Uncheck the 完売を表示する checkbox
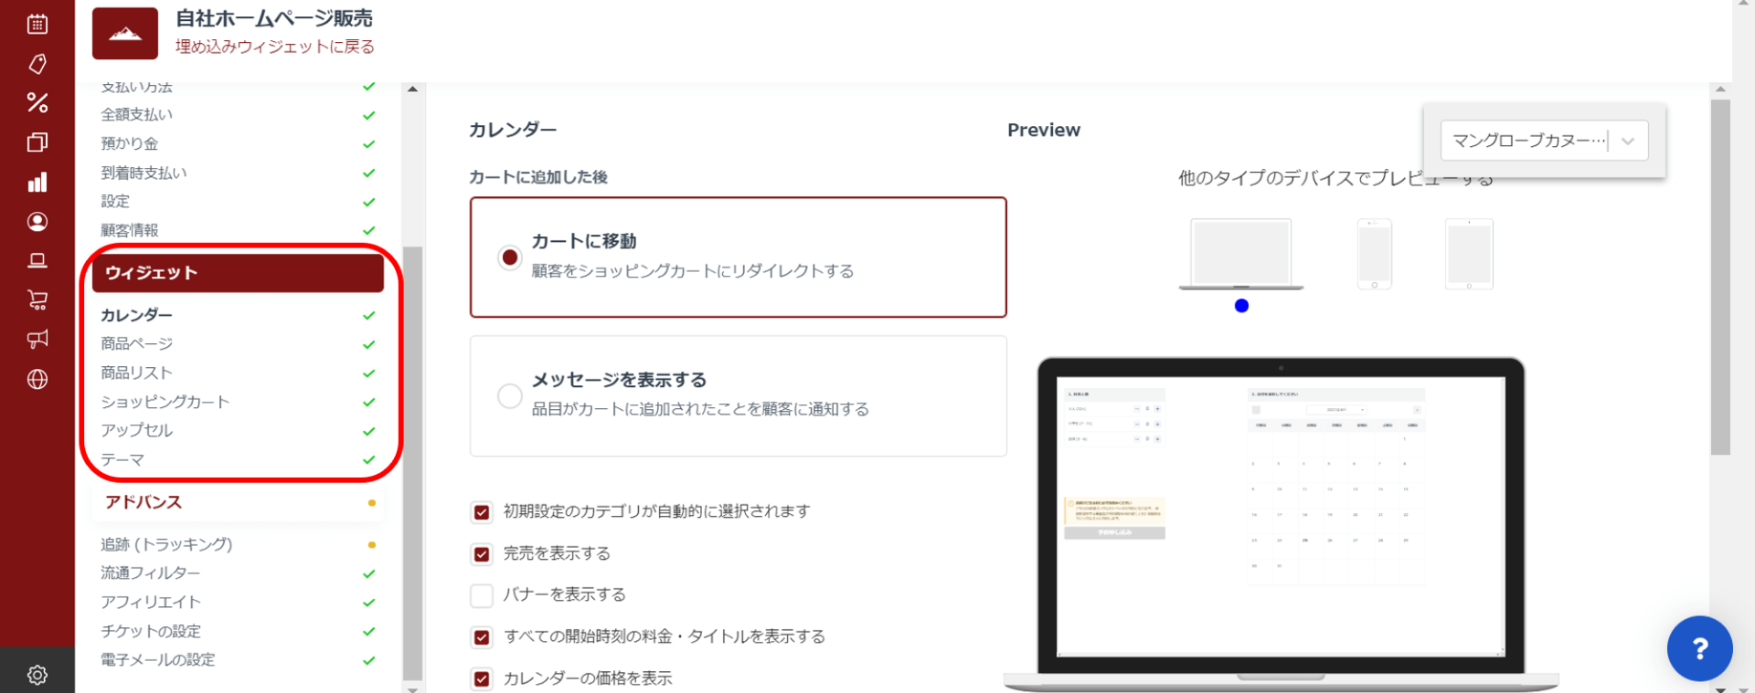The height and width of the screenshot is (693, 1755). tap(482, 554)
